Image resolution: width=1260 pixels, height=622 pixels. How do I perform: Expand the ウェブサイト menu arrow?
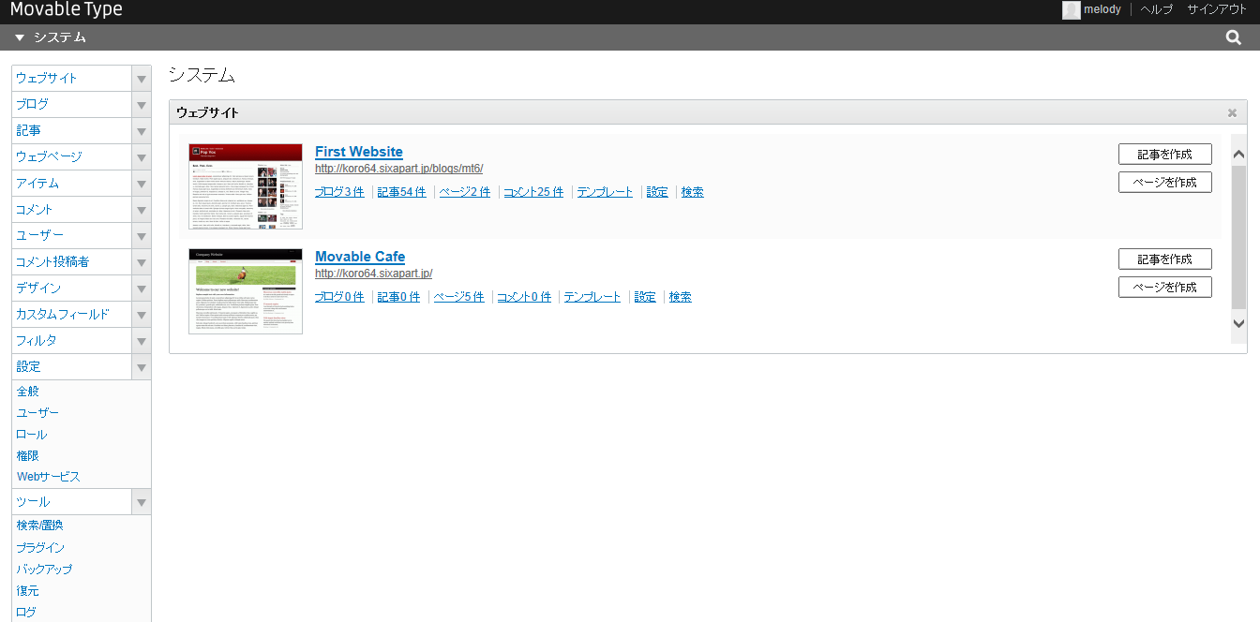coord(142,79)
